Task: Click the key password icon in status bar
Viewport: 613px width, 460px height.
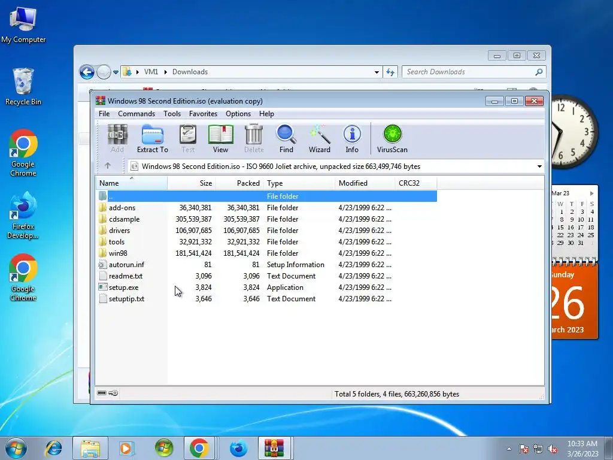Action: coord(113,393)
